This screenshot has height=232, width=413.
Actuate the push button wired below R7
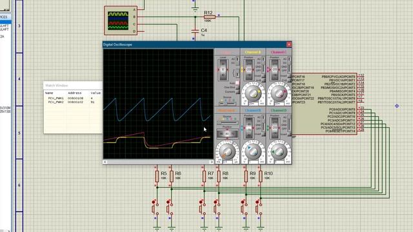click(x=202, y=209)
